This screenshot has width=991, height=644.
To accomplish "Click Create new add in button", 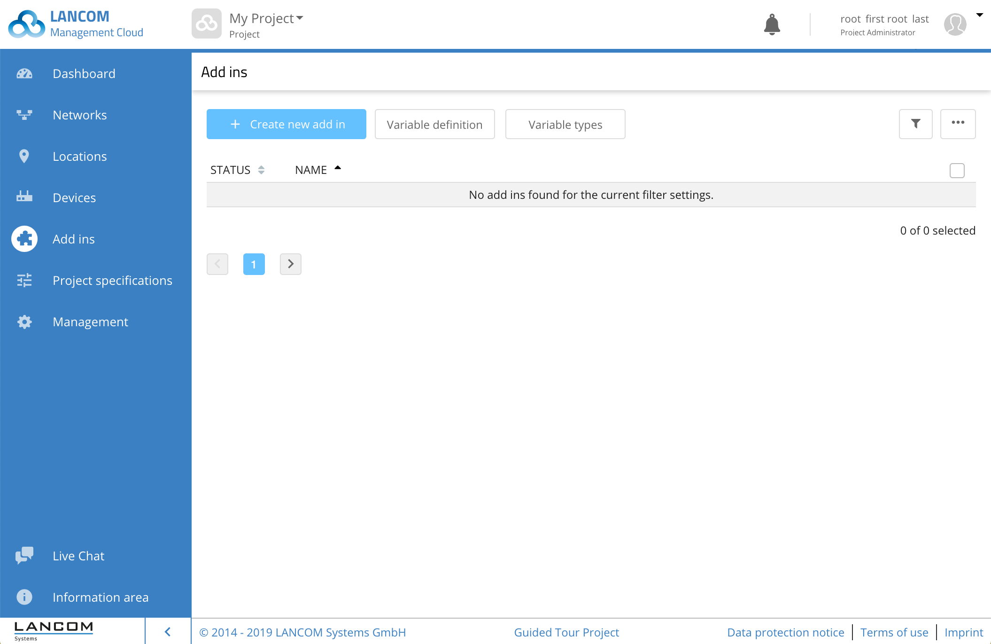I will click(286, 124).
